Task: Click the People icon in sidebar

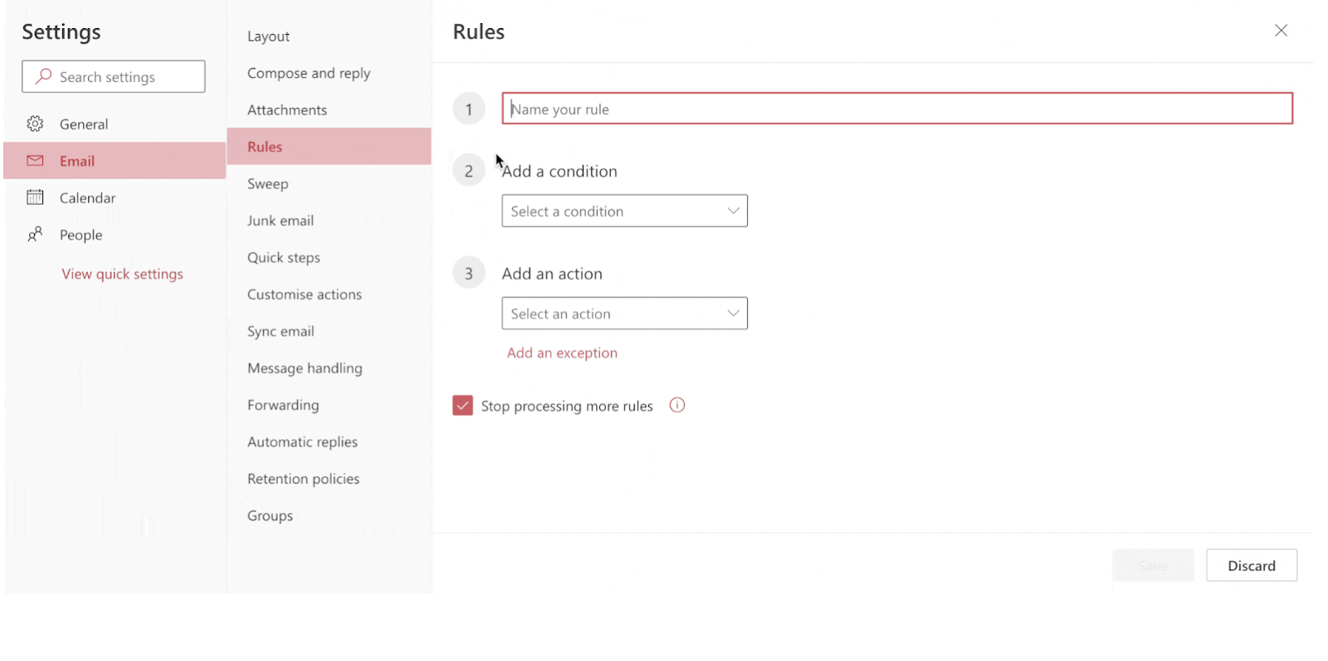Action: click(35, 235)
